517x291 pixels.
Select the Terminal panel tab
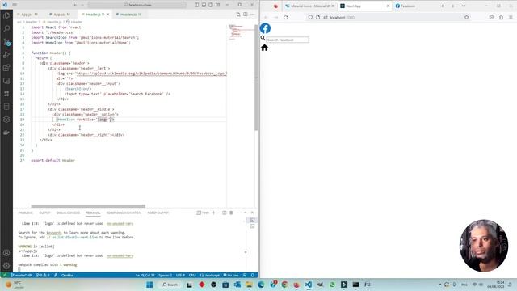(x=93, y=213)
